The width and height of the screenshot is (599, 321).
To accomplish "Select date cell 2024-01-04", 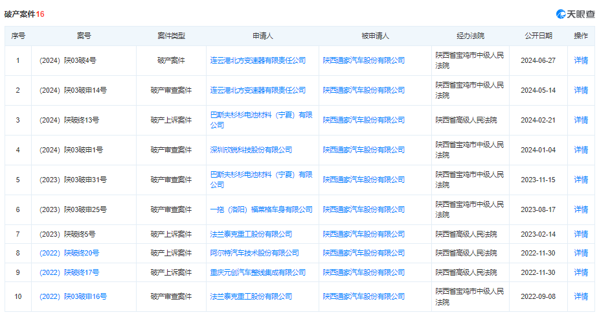I will 538,150.
